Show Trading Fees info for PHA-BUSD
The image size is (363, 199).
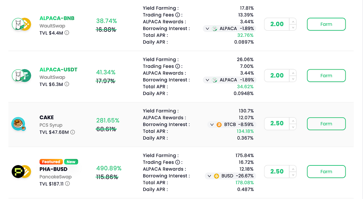click(x=178, y=162)
